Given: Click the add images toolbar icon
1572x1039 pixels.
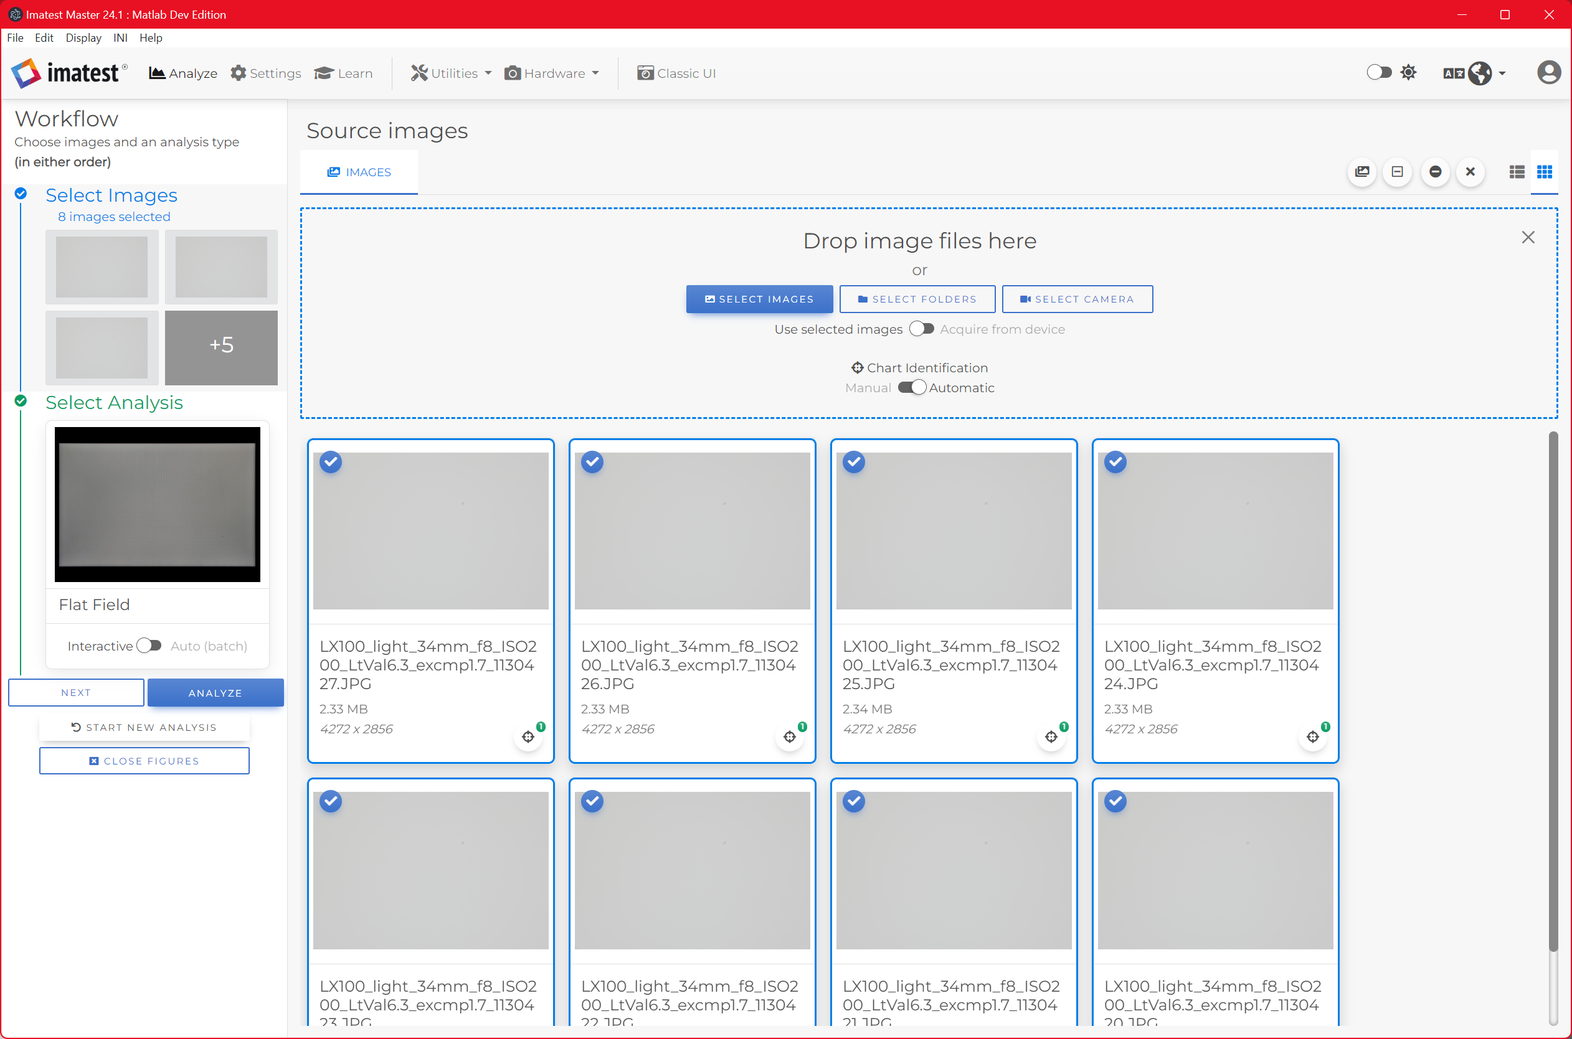Looking at the screenshot, I should [x=1362, y=172].
